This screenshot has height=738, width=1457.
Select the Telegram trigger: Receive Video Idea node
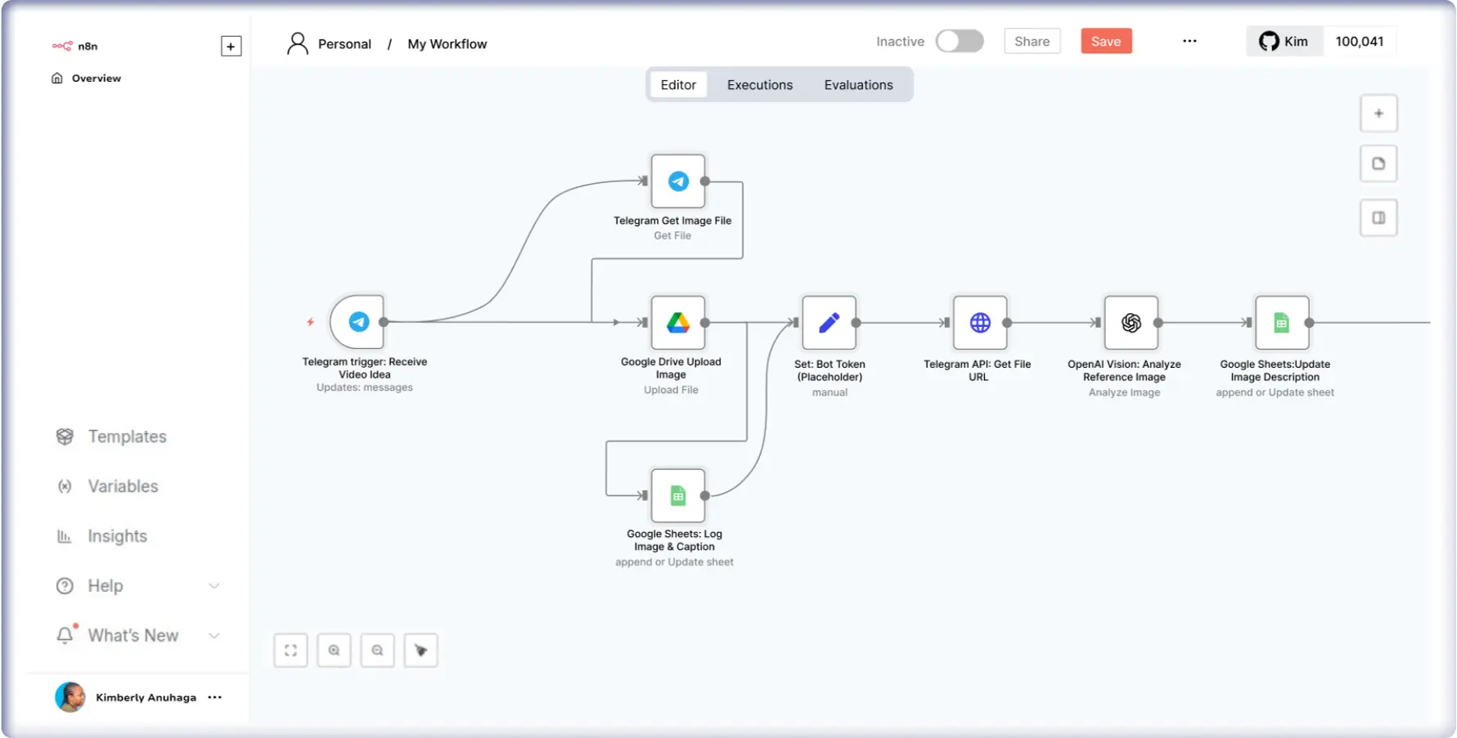[x=357, y=322]
